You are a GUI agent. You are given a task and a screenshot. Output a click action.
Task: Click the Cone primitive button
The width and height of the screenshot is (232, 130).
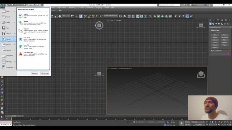pyautogui.click(x=224, y=35)
